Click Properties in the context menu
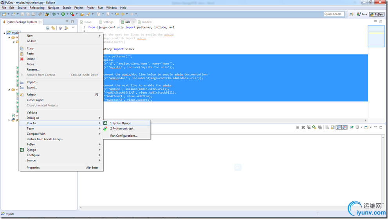The width and height of the screenshot is (388, 219). (x=61, y=168)
